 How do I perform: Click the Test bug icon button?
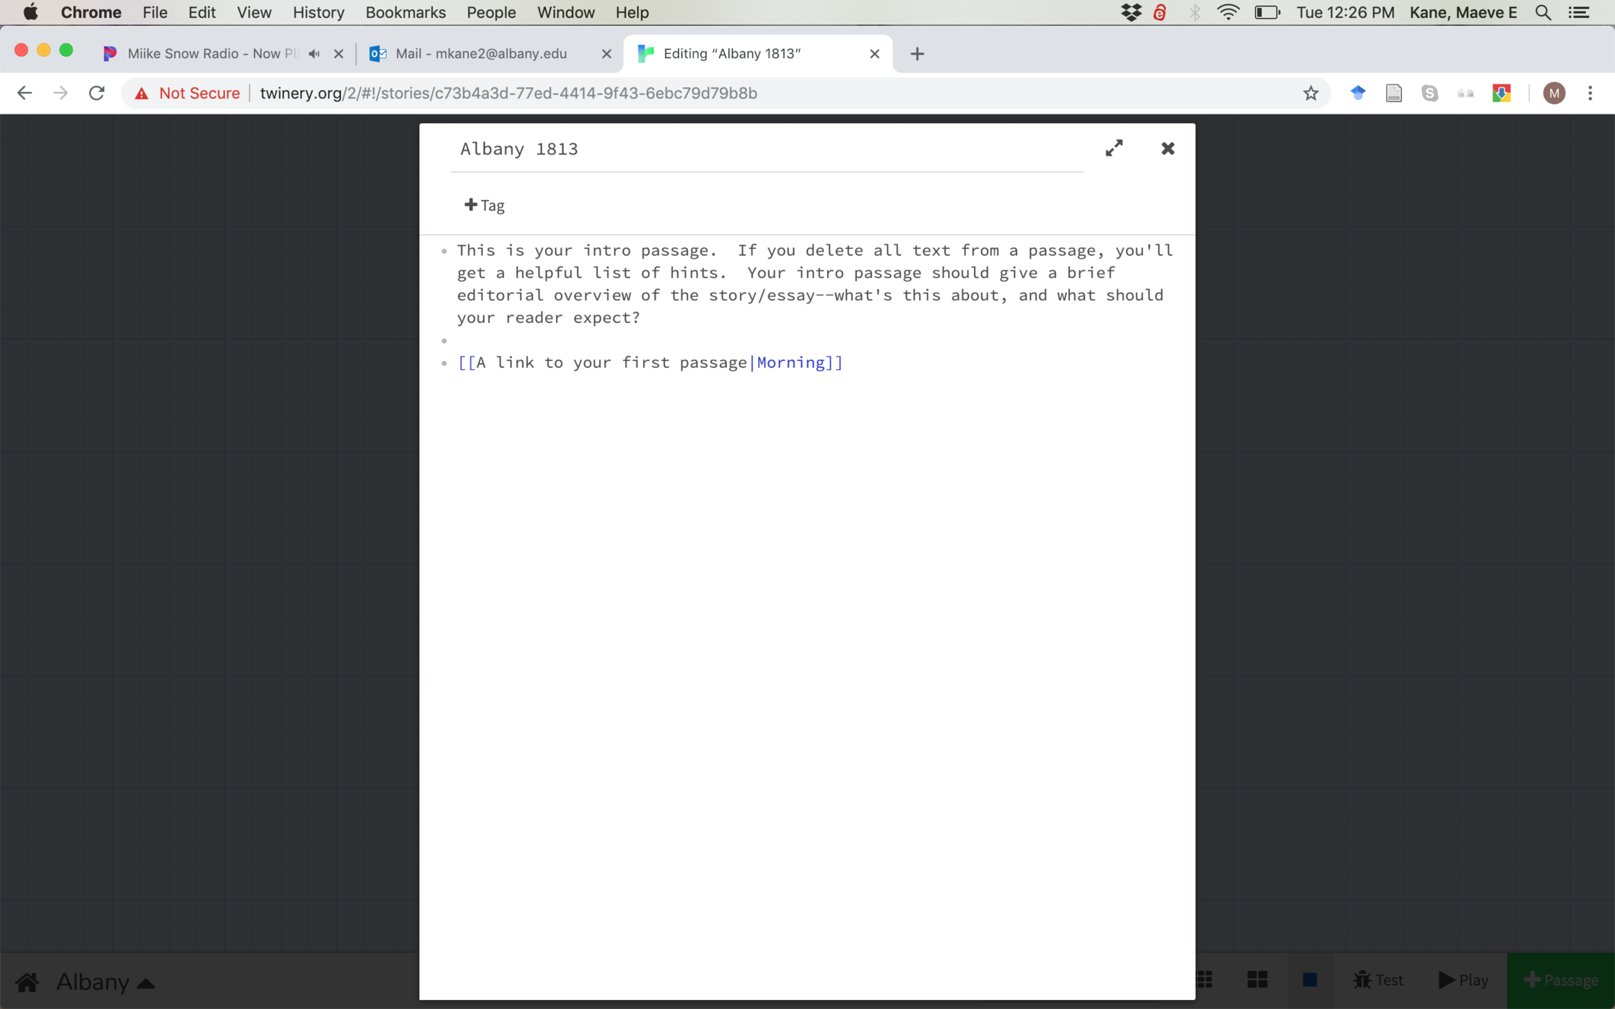tap(1378, 980)
